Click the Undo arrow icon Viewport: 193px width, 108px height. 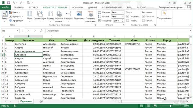point(14,3)
